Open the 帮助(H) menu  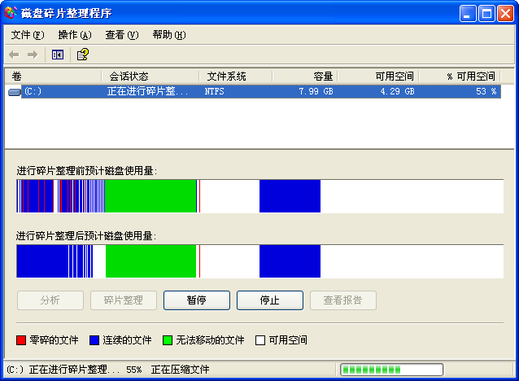pyautogui.click(x=169, y=35)
